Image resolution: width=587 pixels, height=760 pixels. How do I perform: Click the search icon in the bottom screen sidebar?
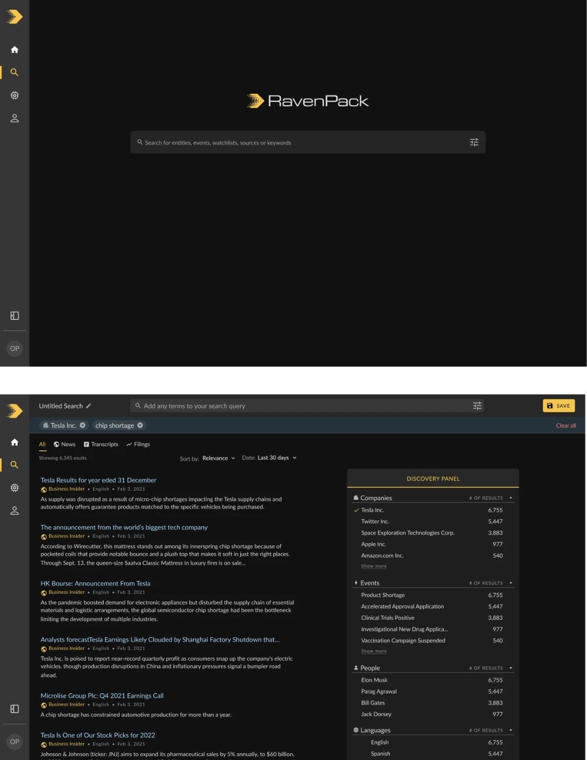click(x=15, y=465)
